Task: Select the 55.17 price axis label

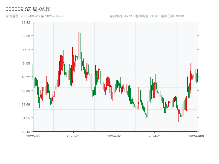Action: tap(26, 49)
